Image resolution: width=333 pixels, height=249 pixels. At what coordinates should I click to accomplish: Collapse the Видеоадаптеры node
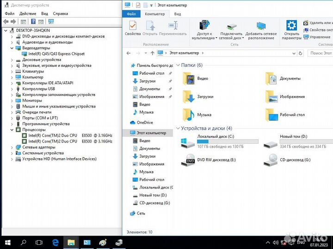[12, 48]
